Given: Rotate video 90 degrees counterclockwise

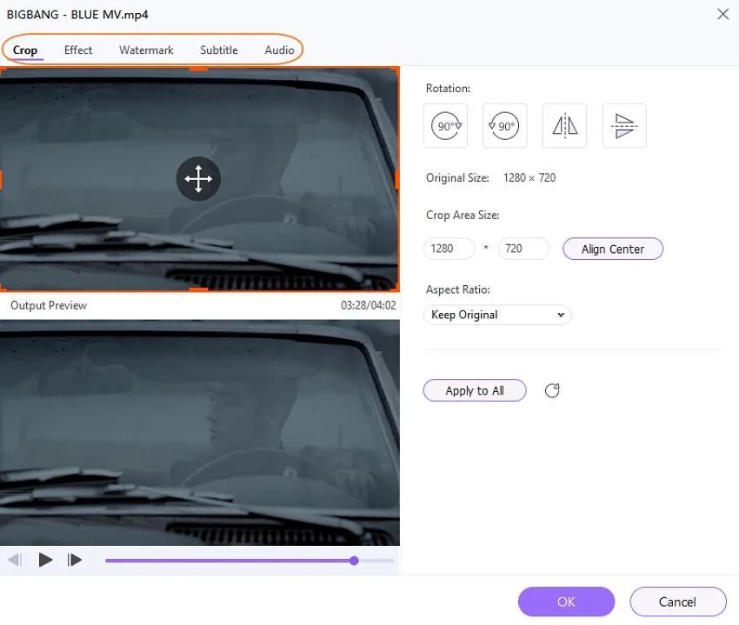Looking at the screenshot, I should 505,126.
